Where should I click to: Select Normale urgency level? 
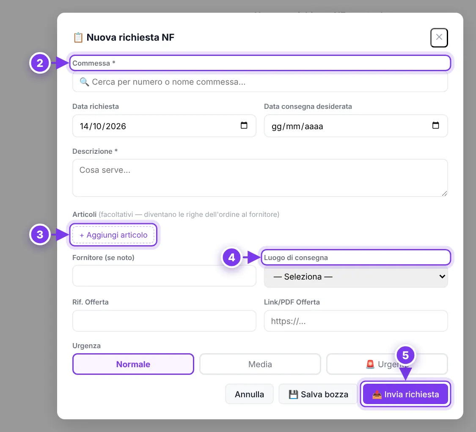coord(133,364)
